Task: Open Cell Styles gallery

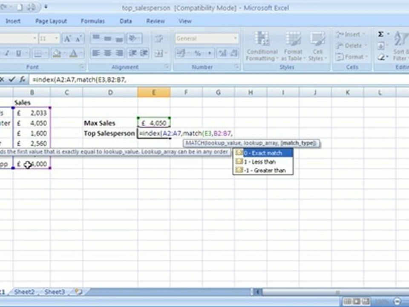Action: click(x=317, y=47)
